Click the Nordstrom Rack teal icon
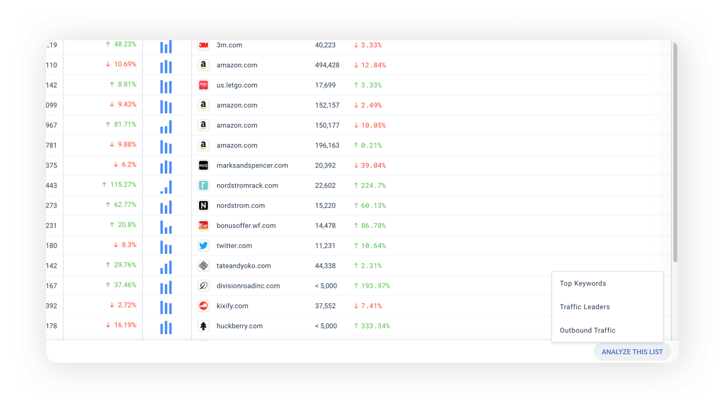Image resolution: width=725 pixels, height=403 pixels. [203, 185]
